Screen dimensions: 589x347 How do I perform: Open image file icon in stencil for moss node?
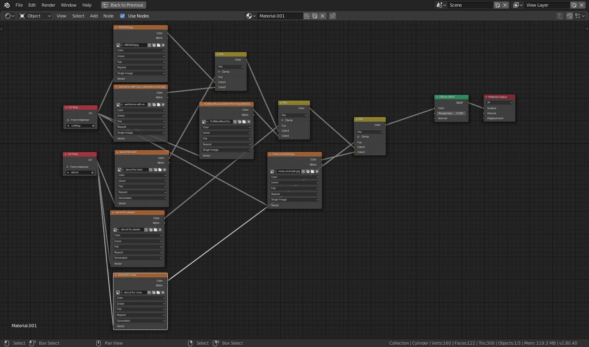(158, 293)
